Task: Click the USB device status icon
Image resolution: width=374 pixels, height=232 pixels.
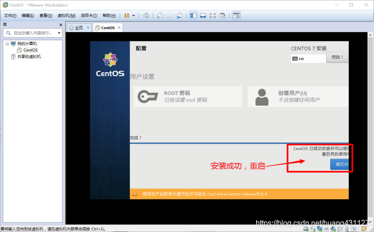Action: pyautogui.click(x=347, y=229)
